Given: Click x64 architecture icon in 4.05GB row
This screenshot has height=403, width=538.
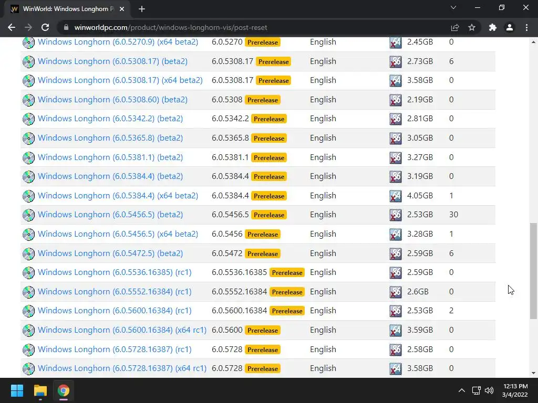Looking at the screenshot, I should 396,196.
